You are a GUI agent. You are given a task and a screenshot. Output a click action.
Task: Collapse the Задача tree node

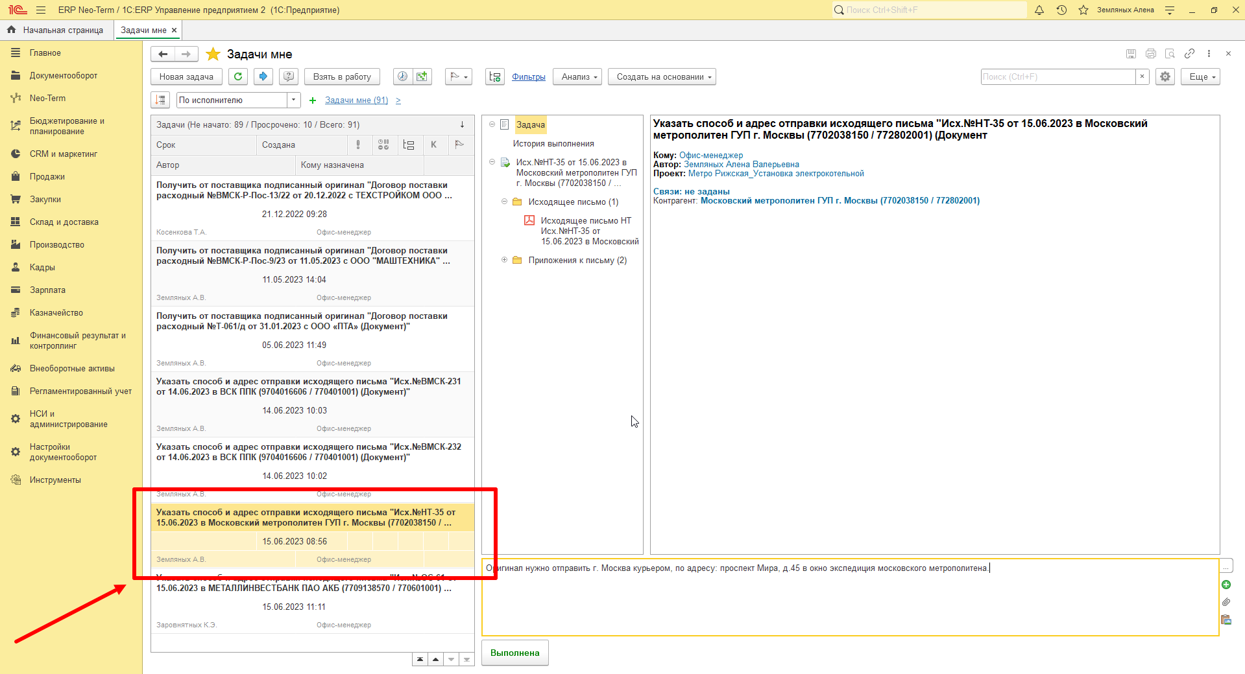pos(492,124)
